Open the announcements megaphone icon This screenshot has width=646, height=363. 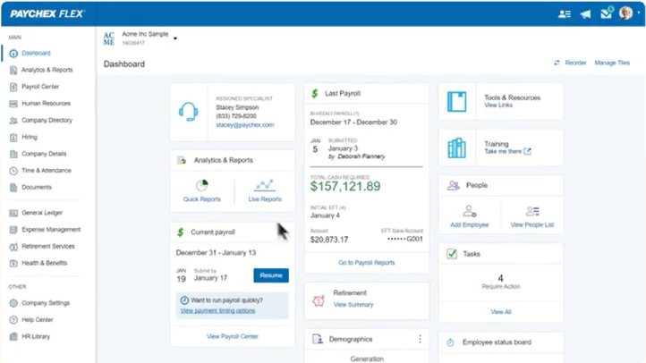[585, 14]
